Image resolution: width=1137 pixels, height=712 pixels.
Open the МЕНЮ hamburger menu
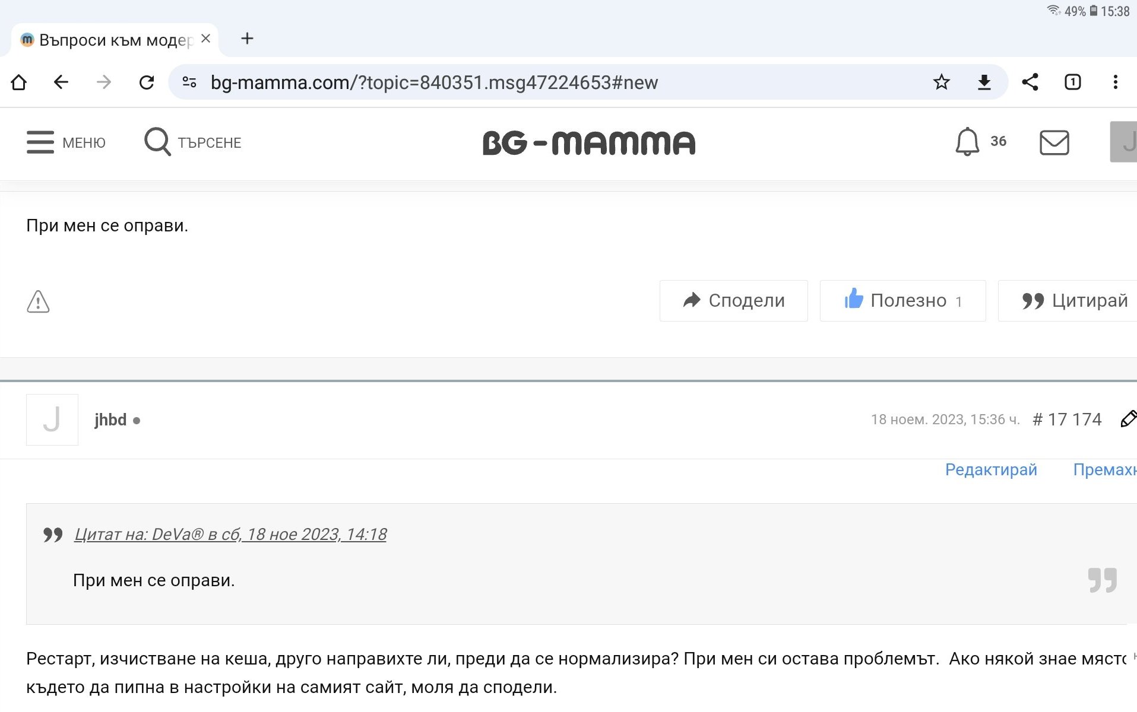click(x=66, y=142)
